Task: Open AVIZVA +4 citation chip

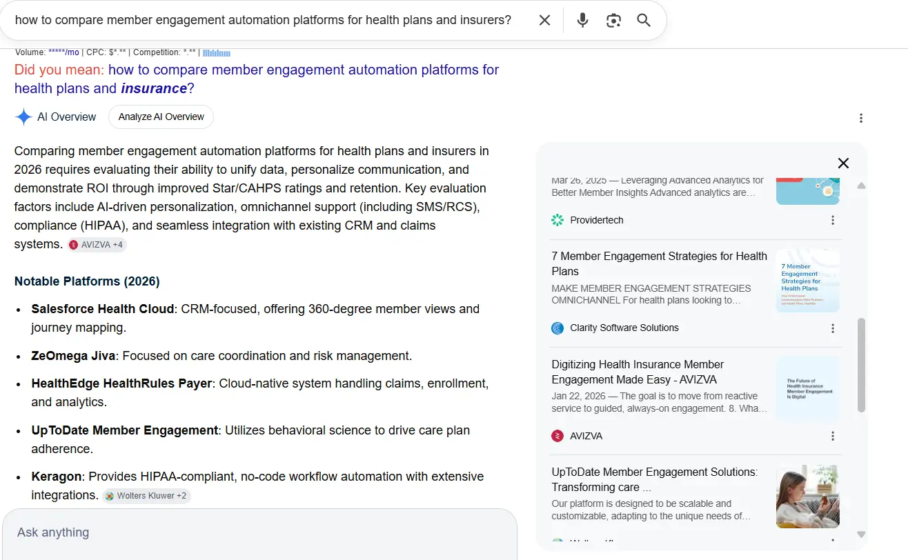Action: click(97, 245)
